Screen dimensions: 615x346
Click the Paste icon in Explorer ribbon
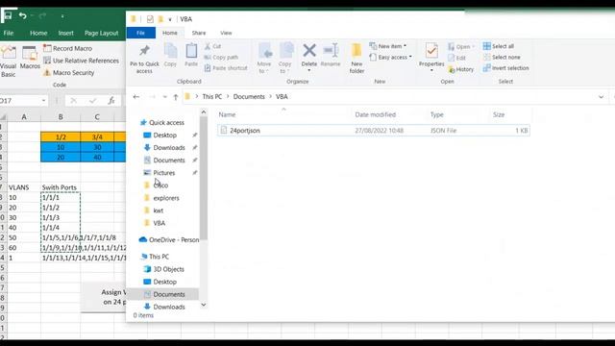191,51
